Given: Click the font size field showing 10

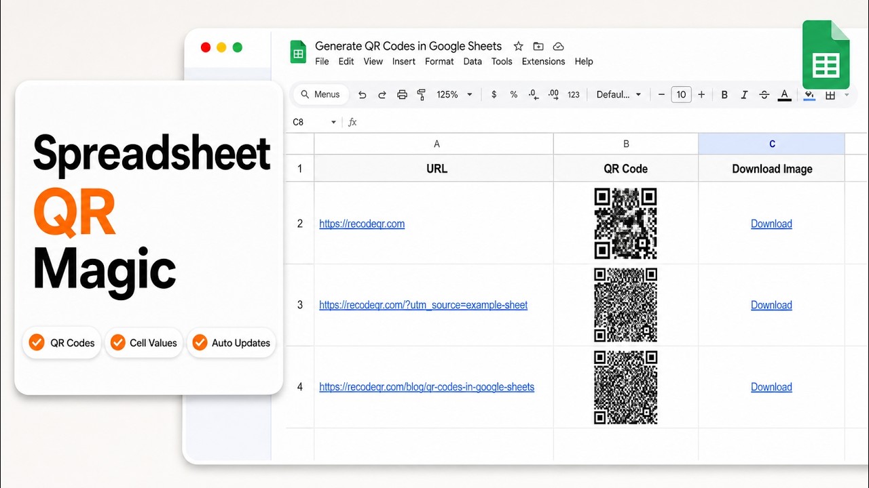Looking at the screenshot, I should (681, 95).
